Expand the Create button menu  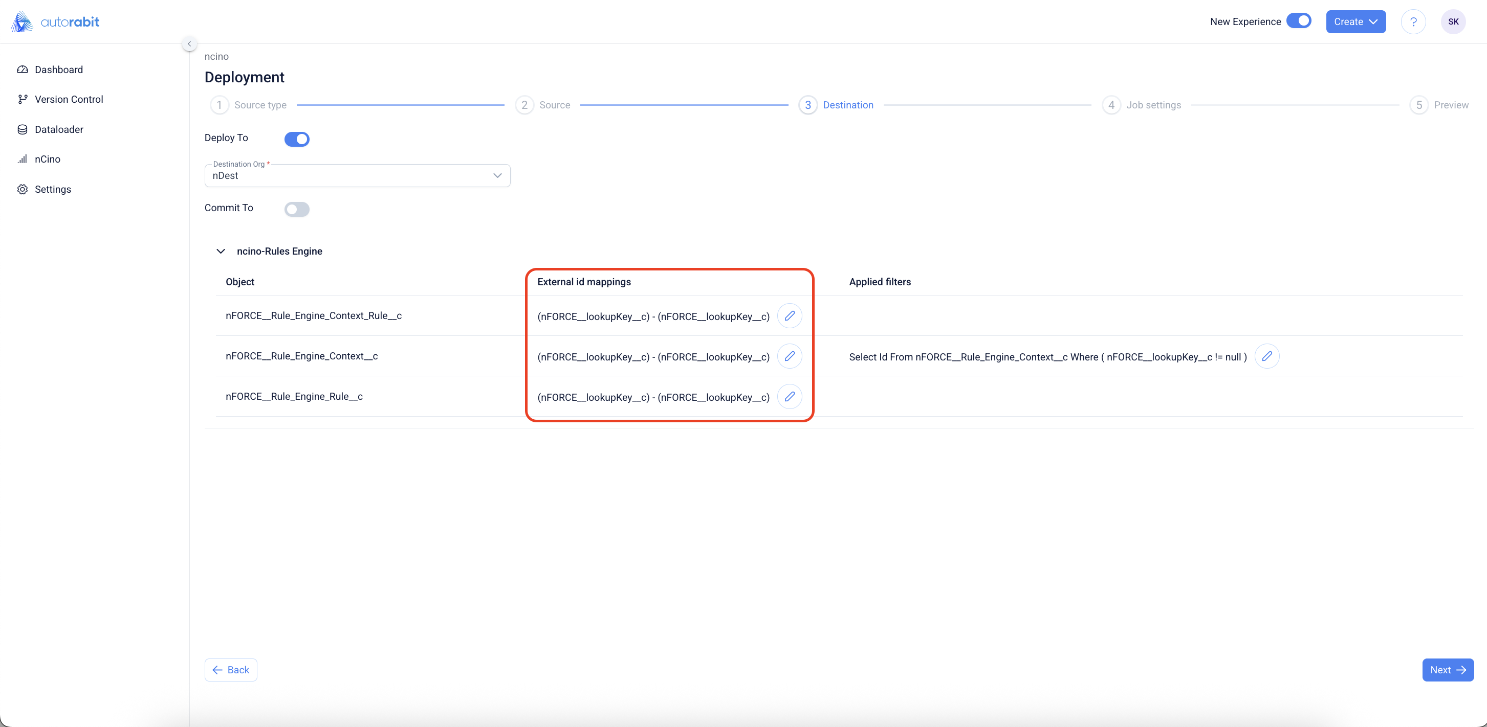pyautogui.click(x=1355, y=22)
